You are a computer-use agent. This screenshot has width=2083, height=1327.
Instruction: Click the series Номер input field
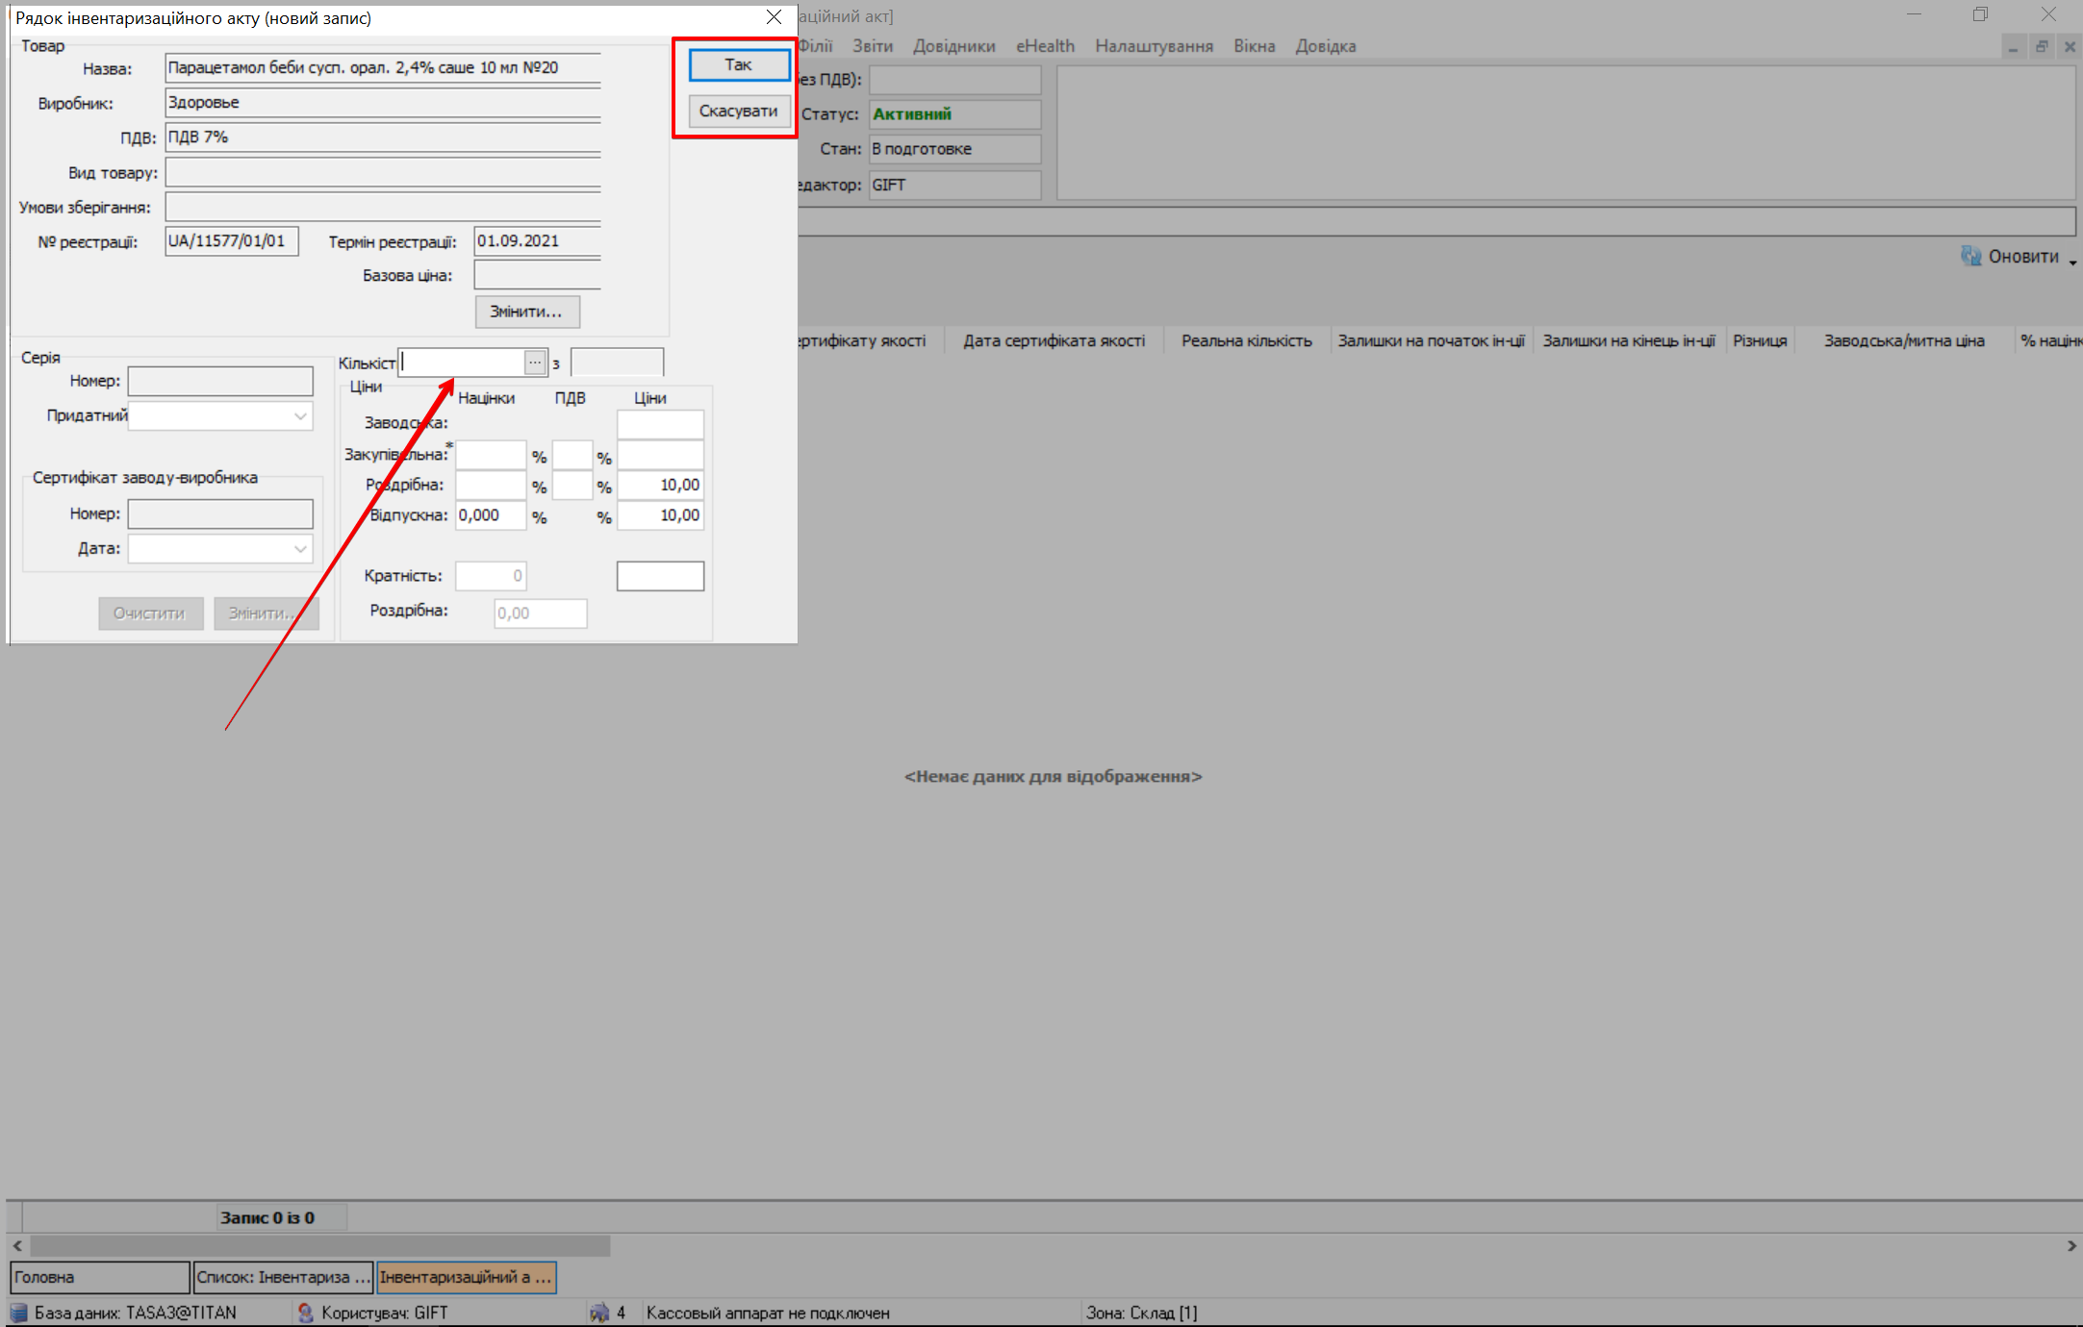220,381
